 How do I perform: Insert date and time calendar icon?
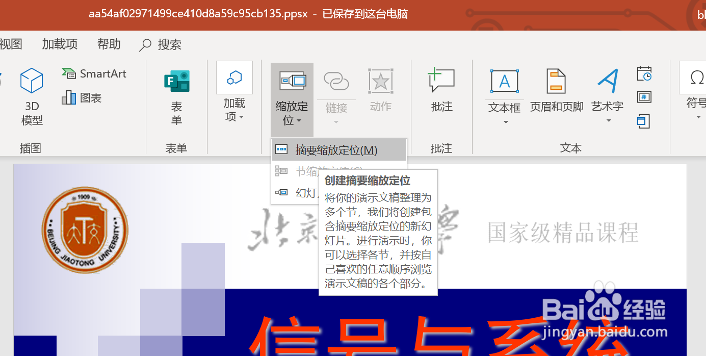tap(644, 73)
